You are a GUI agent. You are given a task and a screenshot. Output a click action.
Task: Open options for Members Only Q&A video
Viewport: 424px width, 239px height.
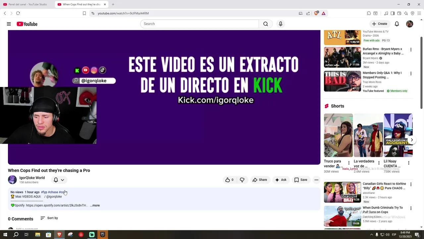click(411, 73)
